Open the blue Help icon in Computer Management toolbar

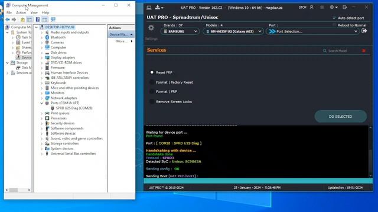38,19
